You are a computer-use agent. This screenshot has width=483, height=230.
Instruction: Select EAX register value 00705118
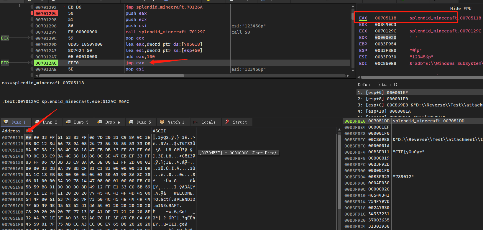pyautogui.click(x=385, y=18)
